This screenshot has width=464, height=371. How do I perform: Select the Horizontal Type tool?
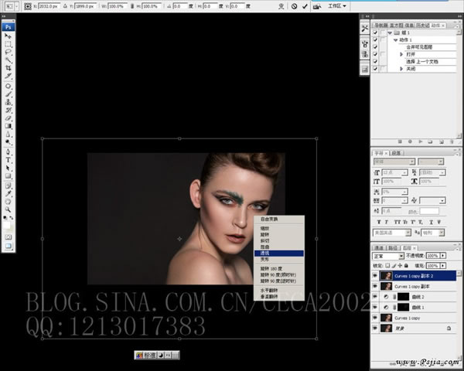pos(8,160)
